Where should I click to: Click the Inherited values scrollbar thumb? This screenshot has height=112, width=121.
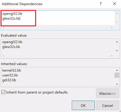pos(117,75)
